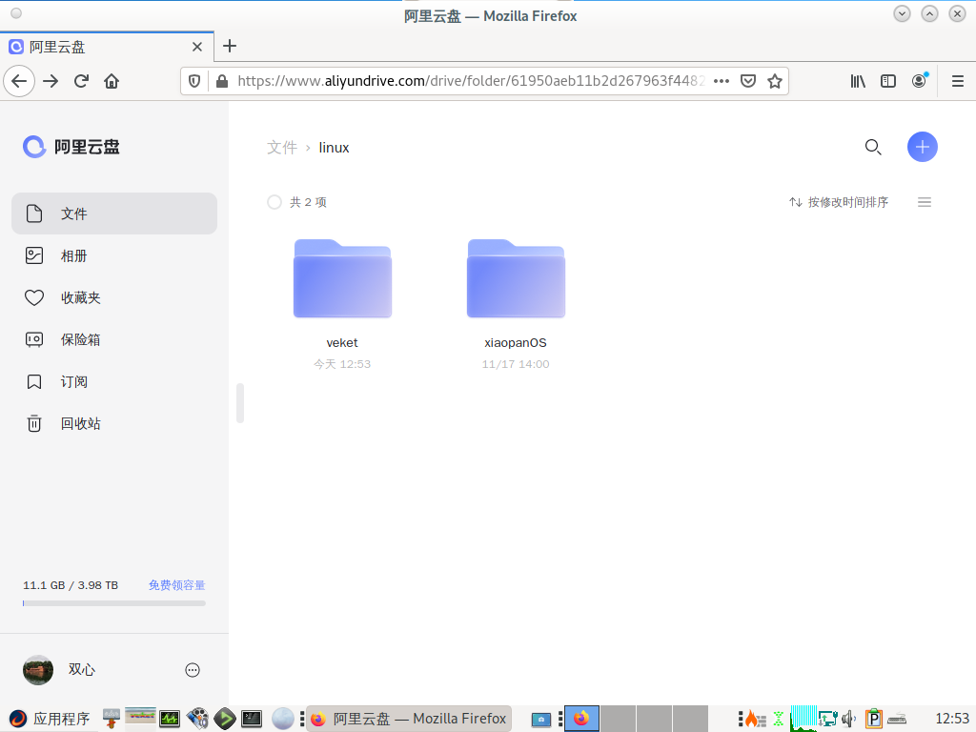Open the 保险箱 safe box section
This screenshot has width=976, height=732.
pos(114,340)
